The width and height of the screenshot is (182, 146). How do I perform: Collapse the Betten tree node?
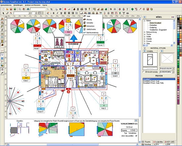145,21
